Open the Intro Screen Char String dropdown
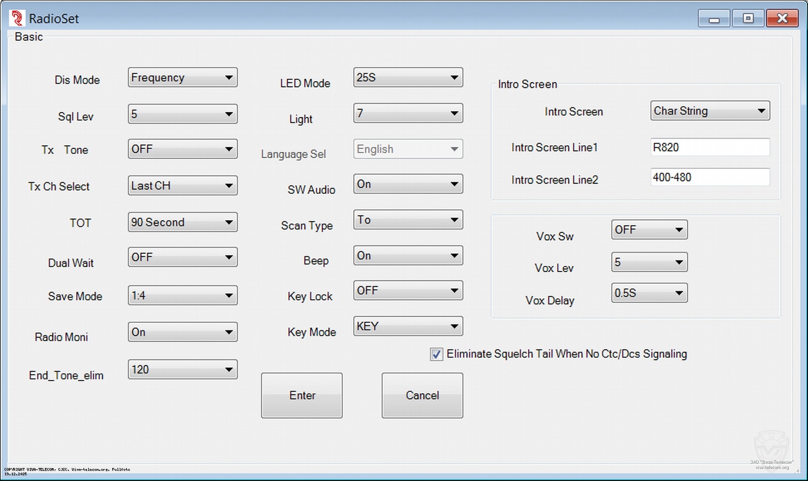The image size is (808, 481). click(x=710, y=111)
